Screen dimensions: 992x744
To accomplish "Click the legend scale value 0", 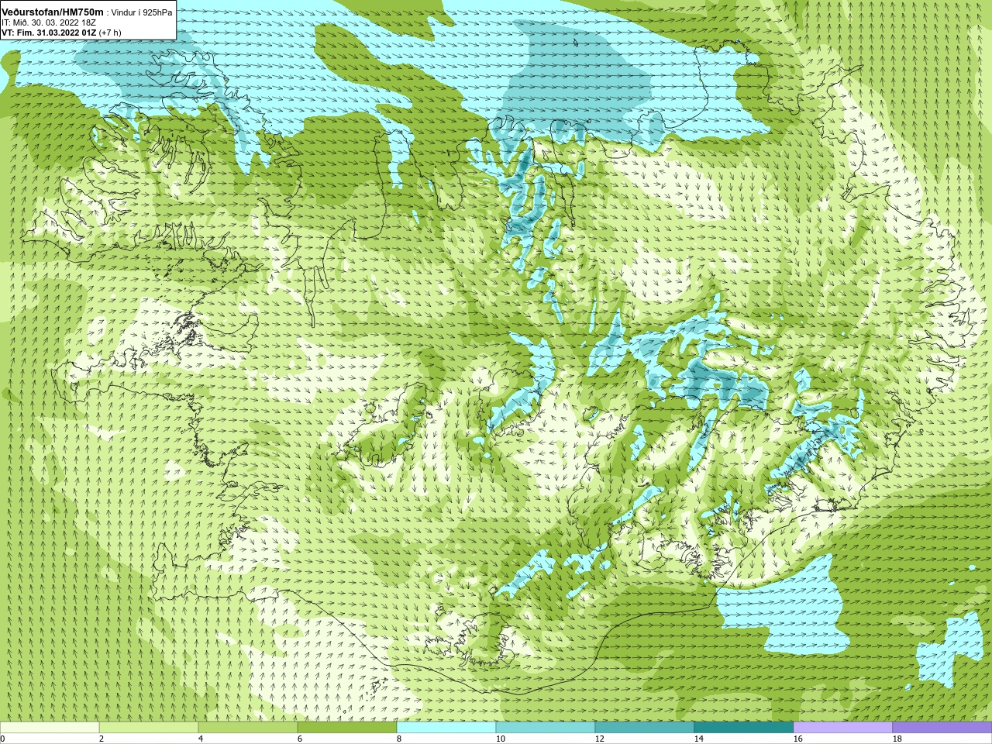I will pyautogui.click(x=3, y=739).
